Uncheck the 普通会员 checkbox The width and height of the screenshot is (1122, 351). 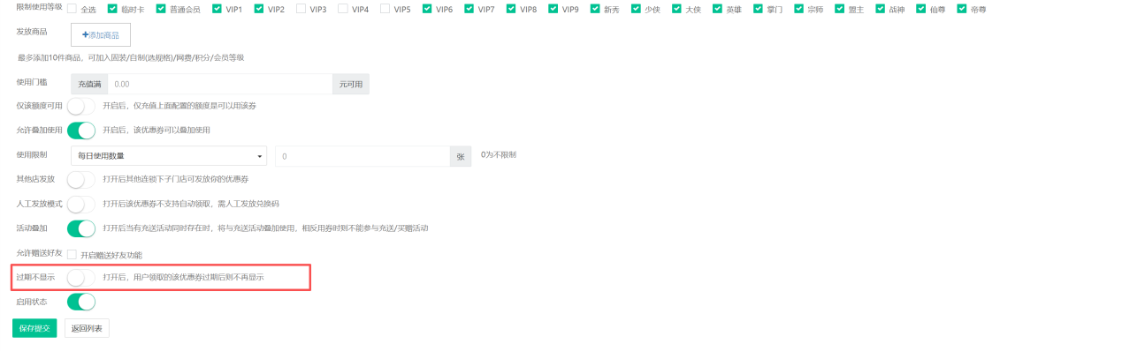[x=160, y=9]
